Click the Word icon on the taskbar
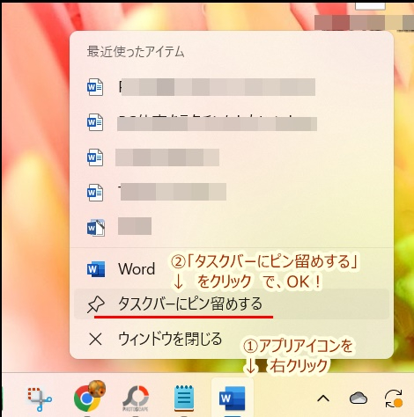This screenshot has height=417, width=414. tap(233, 399)
